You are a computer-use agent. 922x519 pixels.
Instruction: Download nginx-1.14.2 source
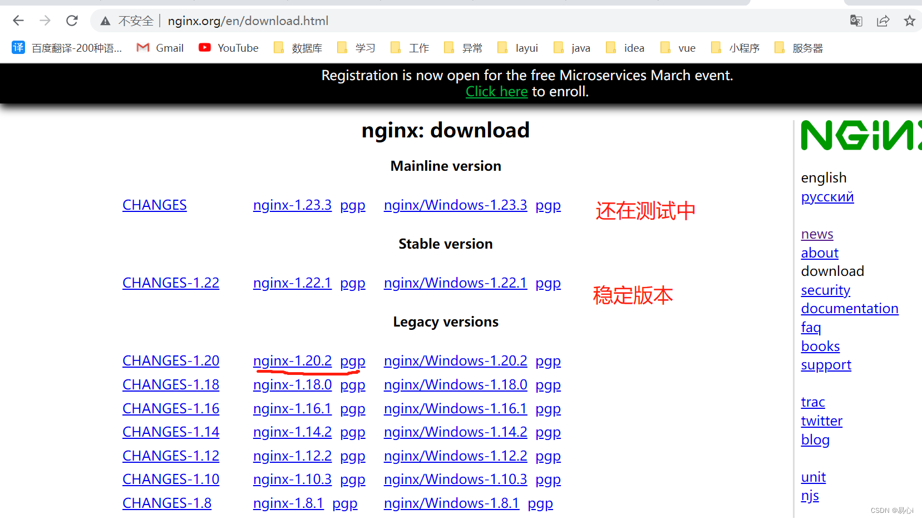pos(292,432)
